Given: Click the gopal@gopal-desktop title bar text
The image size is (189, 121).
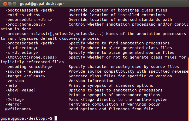Looking at the screenshot, I should 43,4.
